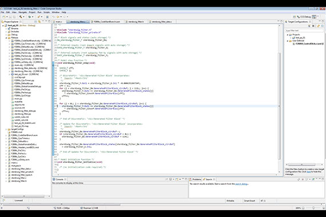The image size is (326, 217).
Task: Maximize the editor area
Action: (281, 21)
